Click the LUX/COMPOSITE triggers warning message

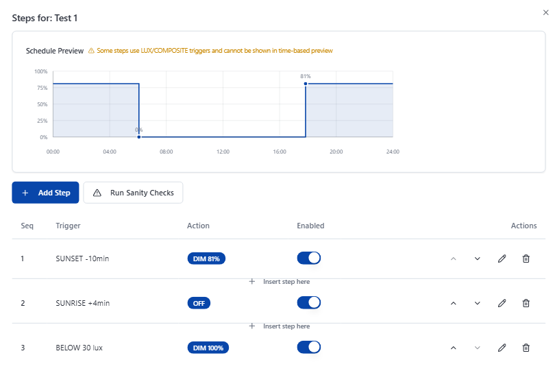(215, 51)
